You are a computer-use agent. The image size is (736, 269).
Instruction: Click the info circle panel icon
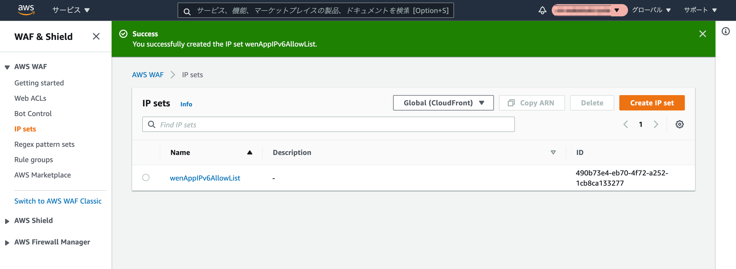[726, 31]
